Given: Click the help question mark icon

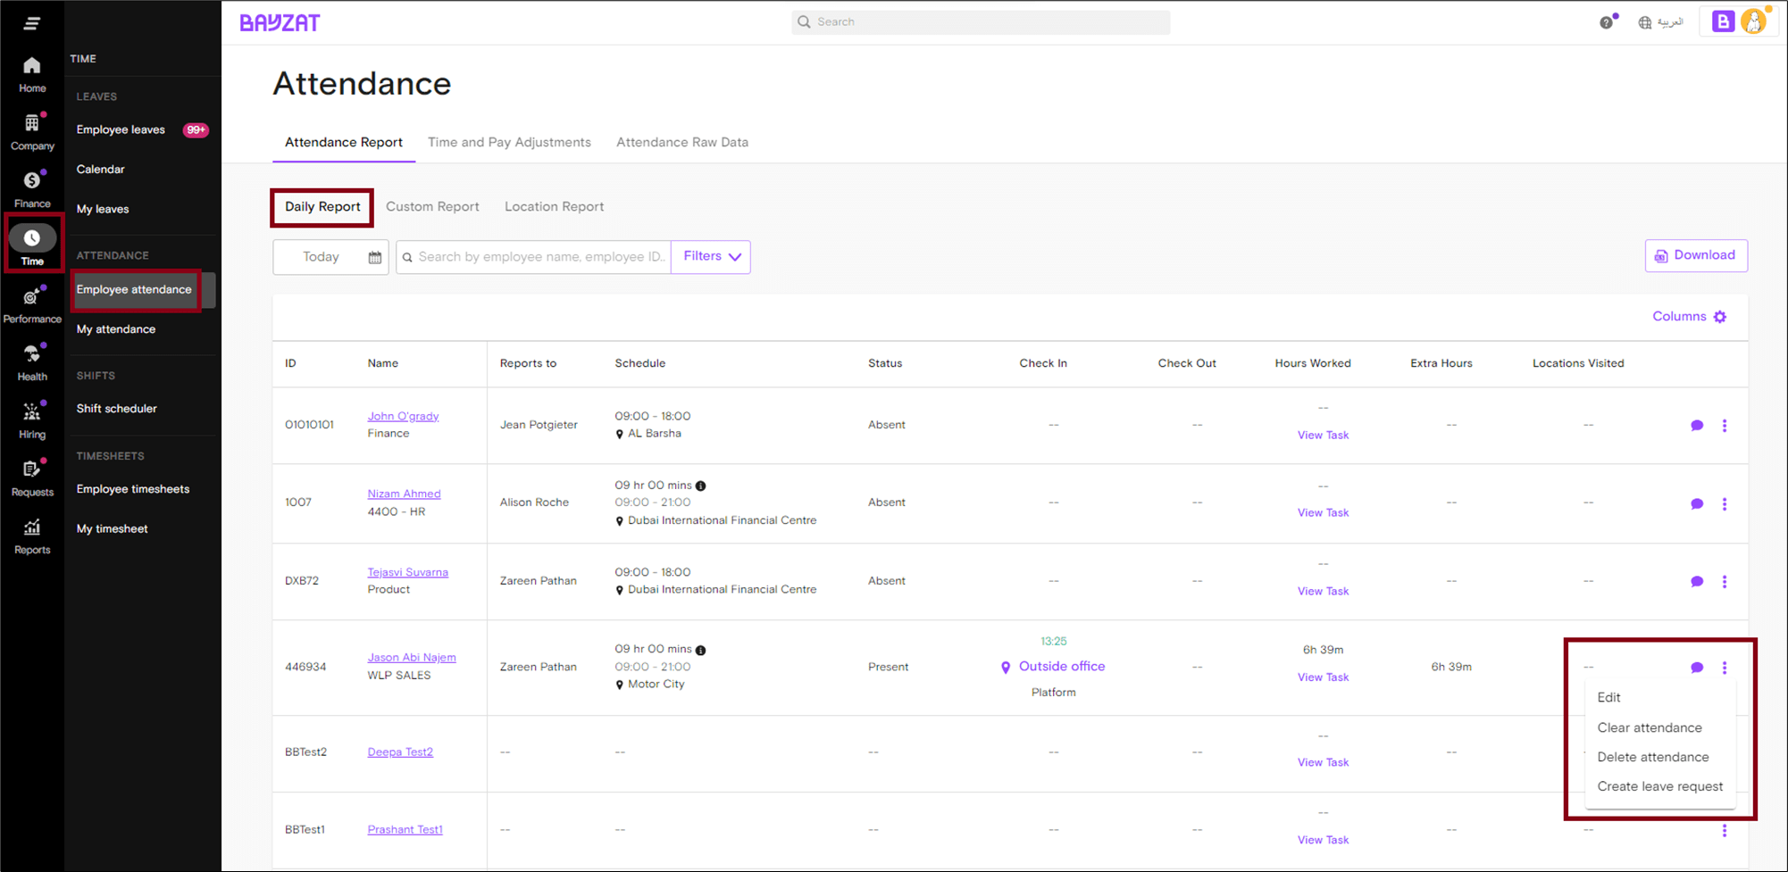Looking at the screenshot, I should (1606, 22).
